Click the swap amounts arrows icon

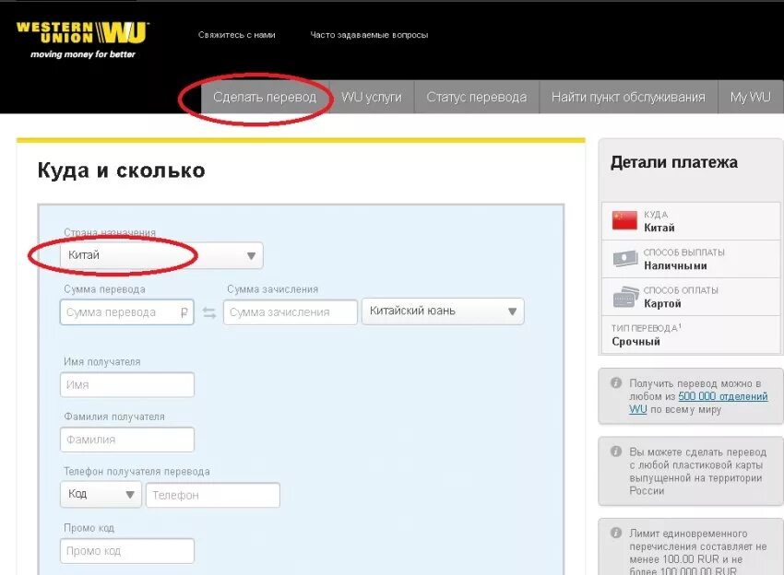point(209,312)
